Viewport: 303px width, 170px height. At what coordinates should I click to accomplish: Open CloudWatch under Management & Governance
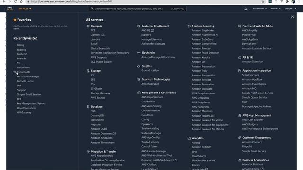148,102
